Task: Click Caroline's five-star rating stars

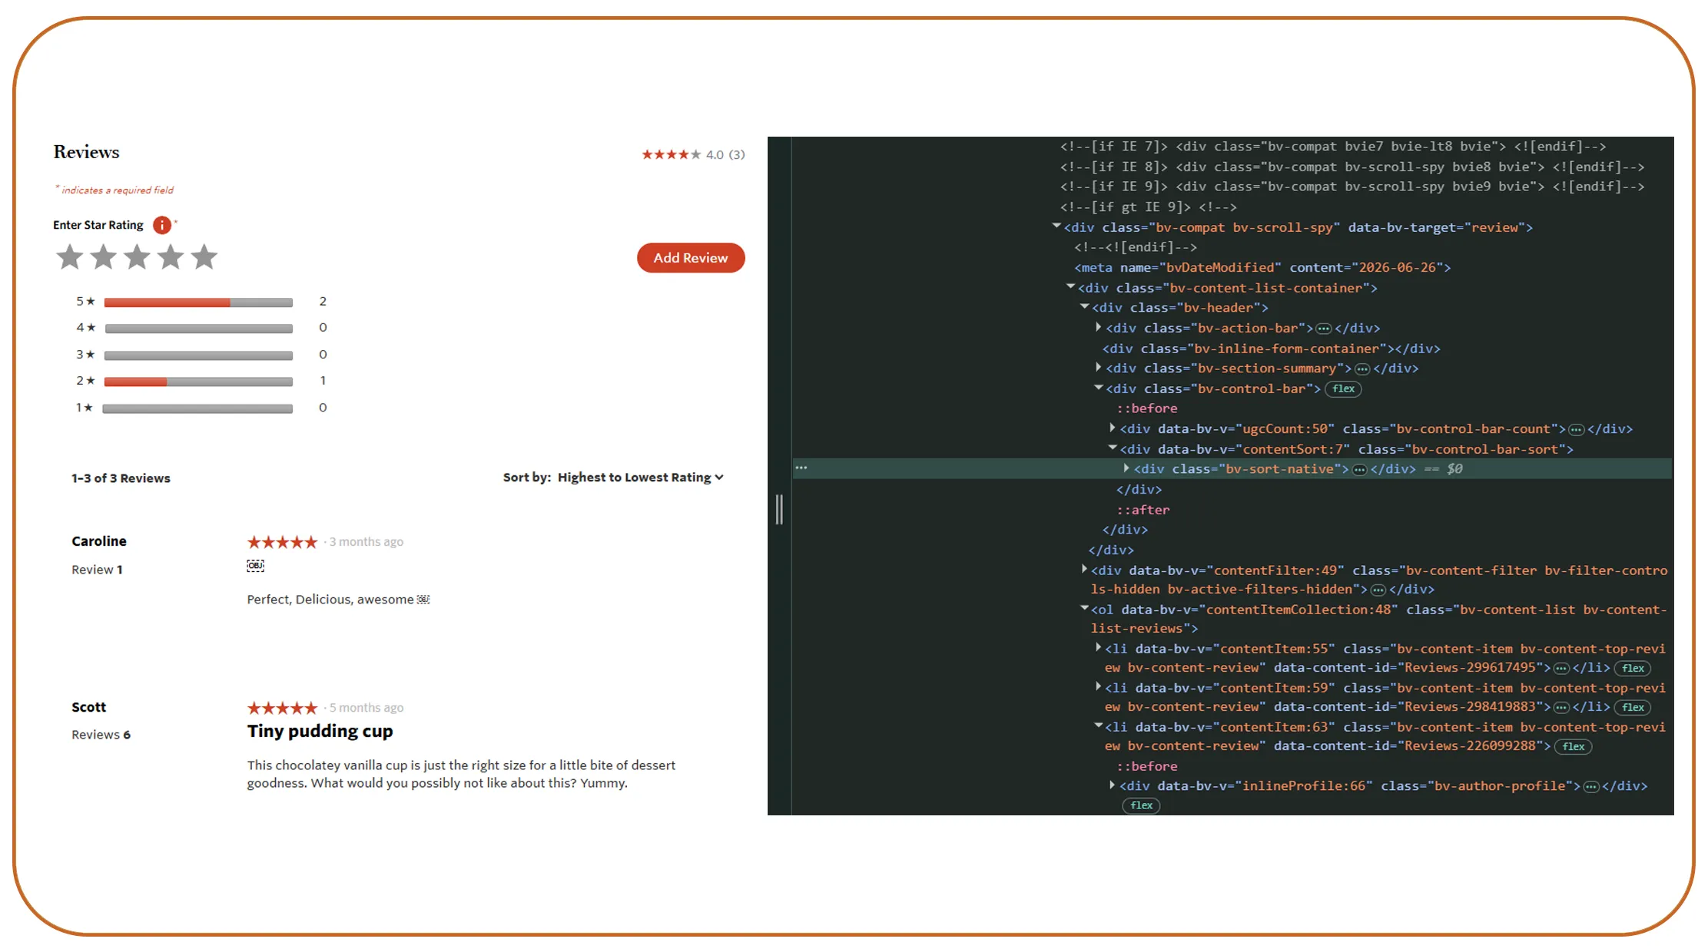Action: [282, 542]
